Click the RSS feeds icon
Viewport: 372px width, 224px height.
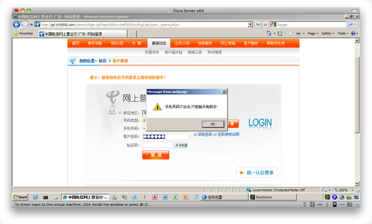coord(280,34)
